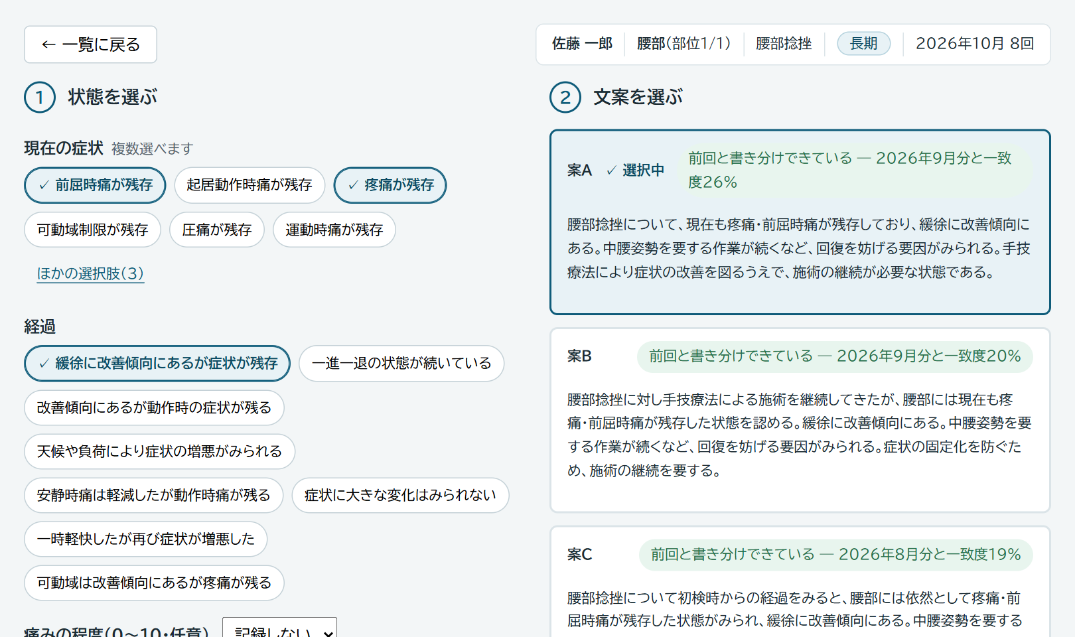
Task: Click the 2026年10月 8回 period label
Action: point(975,44)
